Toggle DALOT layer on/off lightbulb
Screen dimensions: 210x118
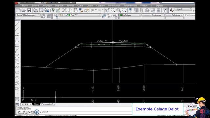tap(60, 15)
